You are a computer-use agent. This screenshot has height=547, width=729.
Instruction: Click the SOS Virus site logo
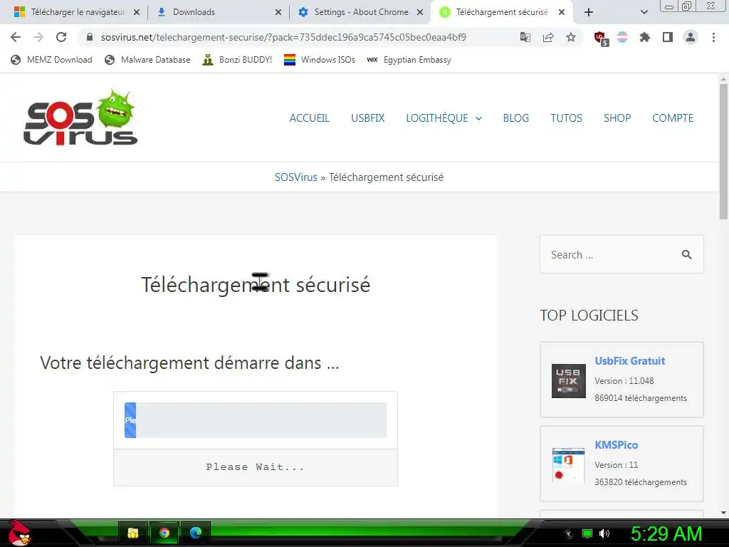(80, 118)
